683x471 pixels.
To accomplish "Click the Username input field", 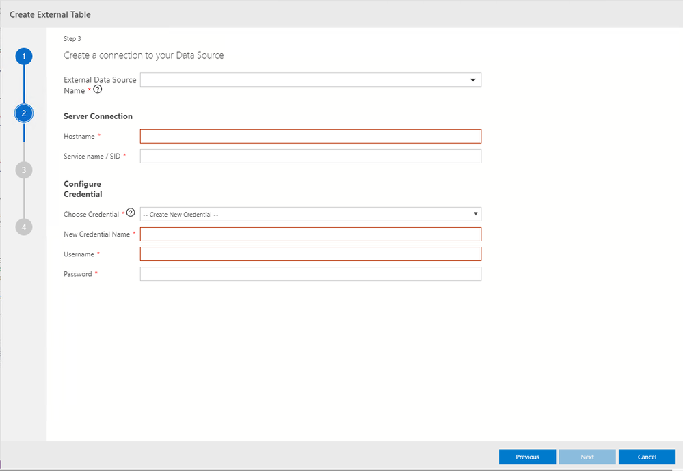I will [310, 254].
